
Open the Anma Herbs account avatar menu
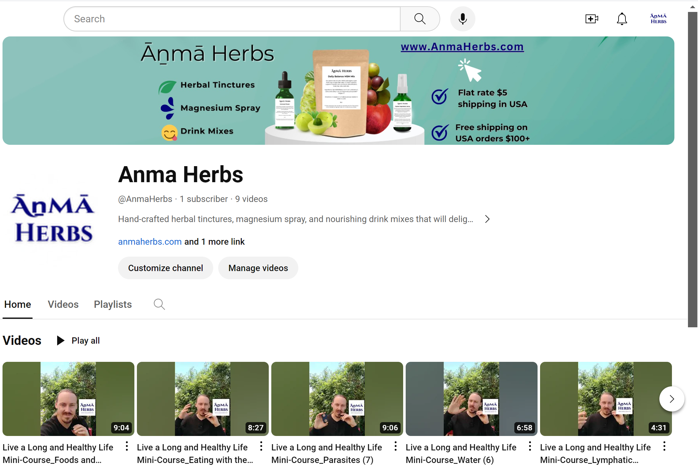(x=658, y=19)
